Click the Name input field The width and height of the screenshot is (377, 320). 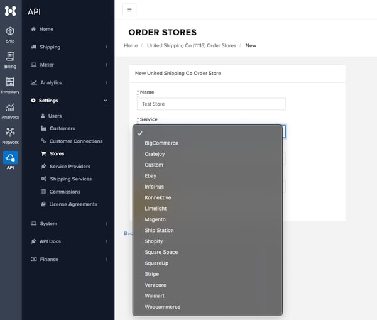pyautogui.click(x=211, y=104)
